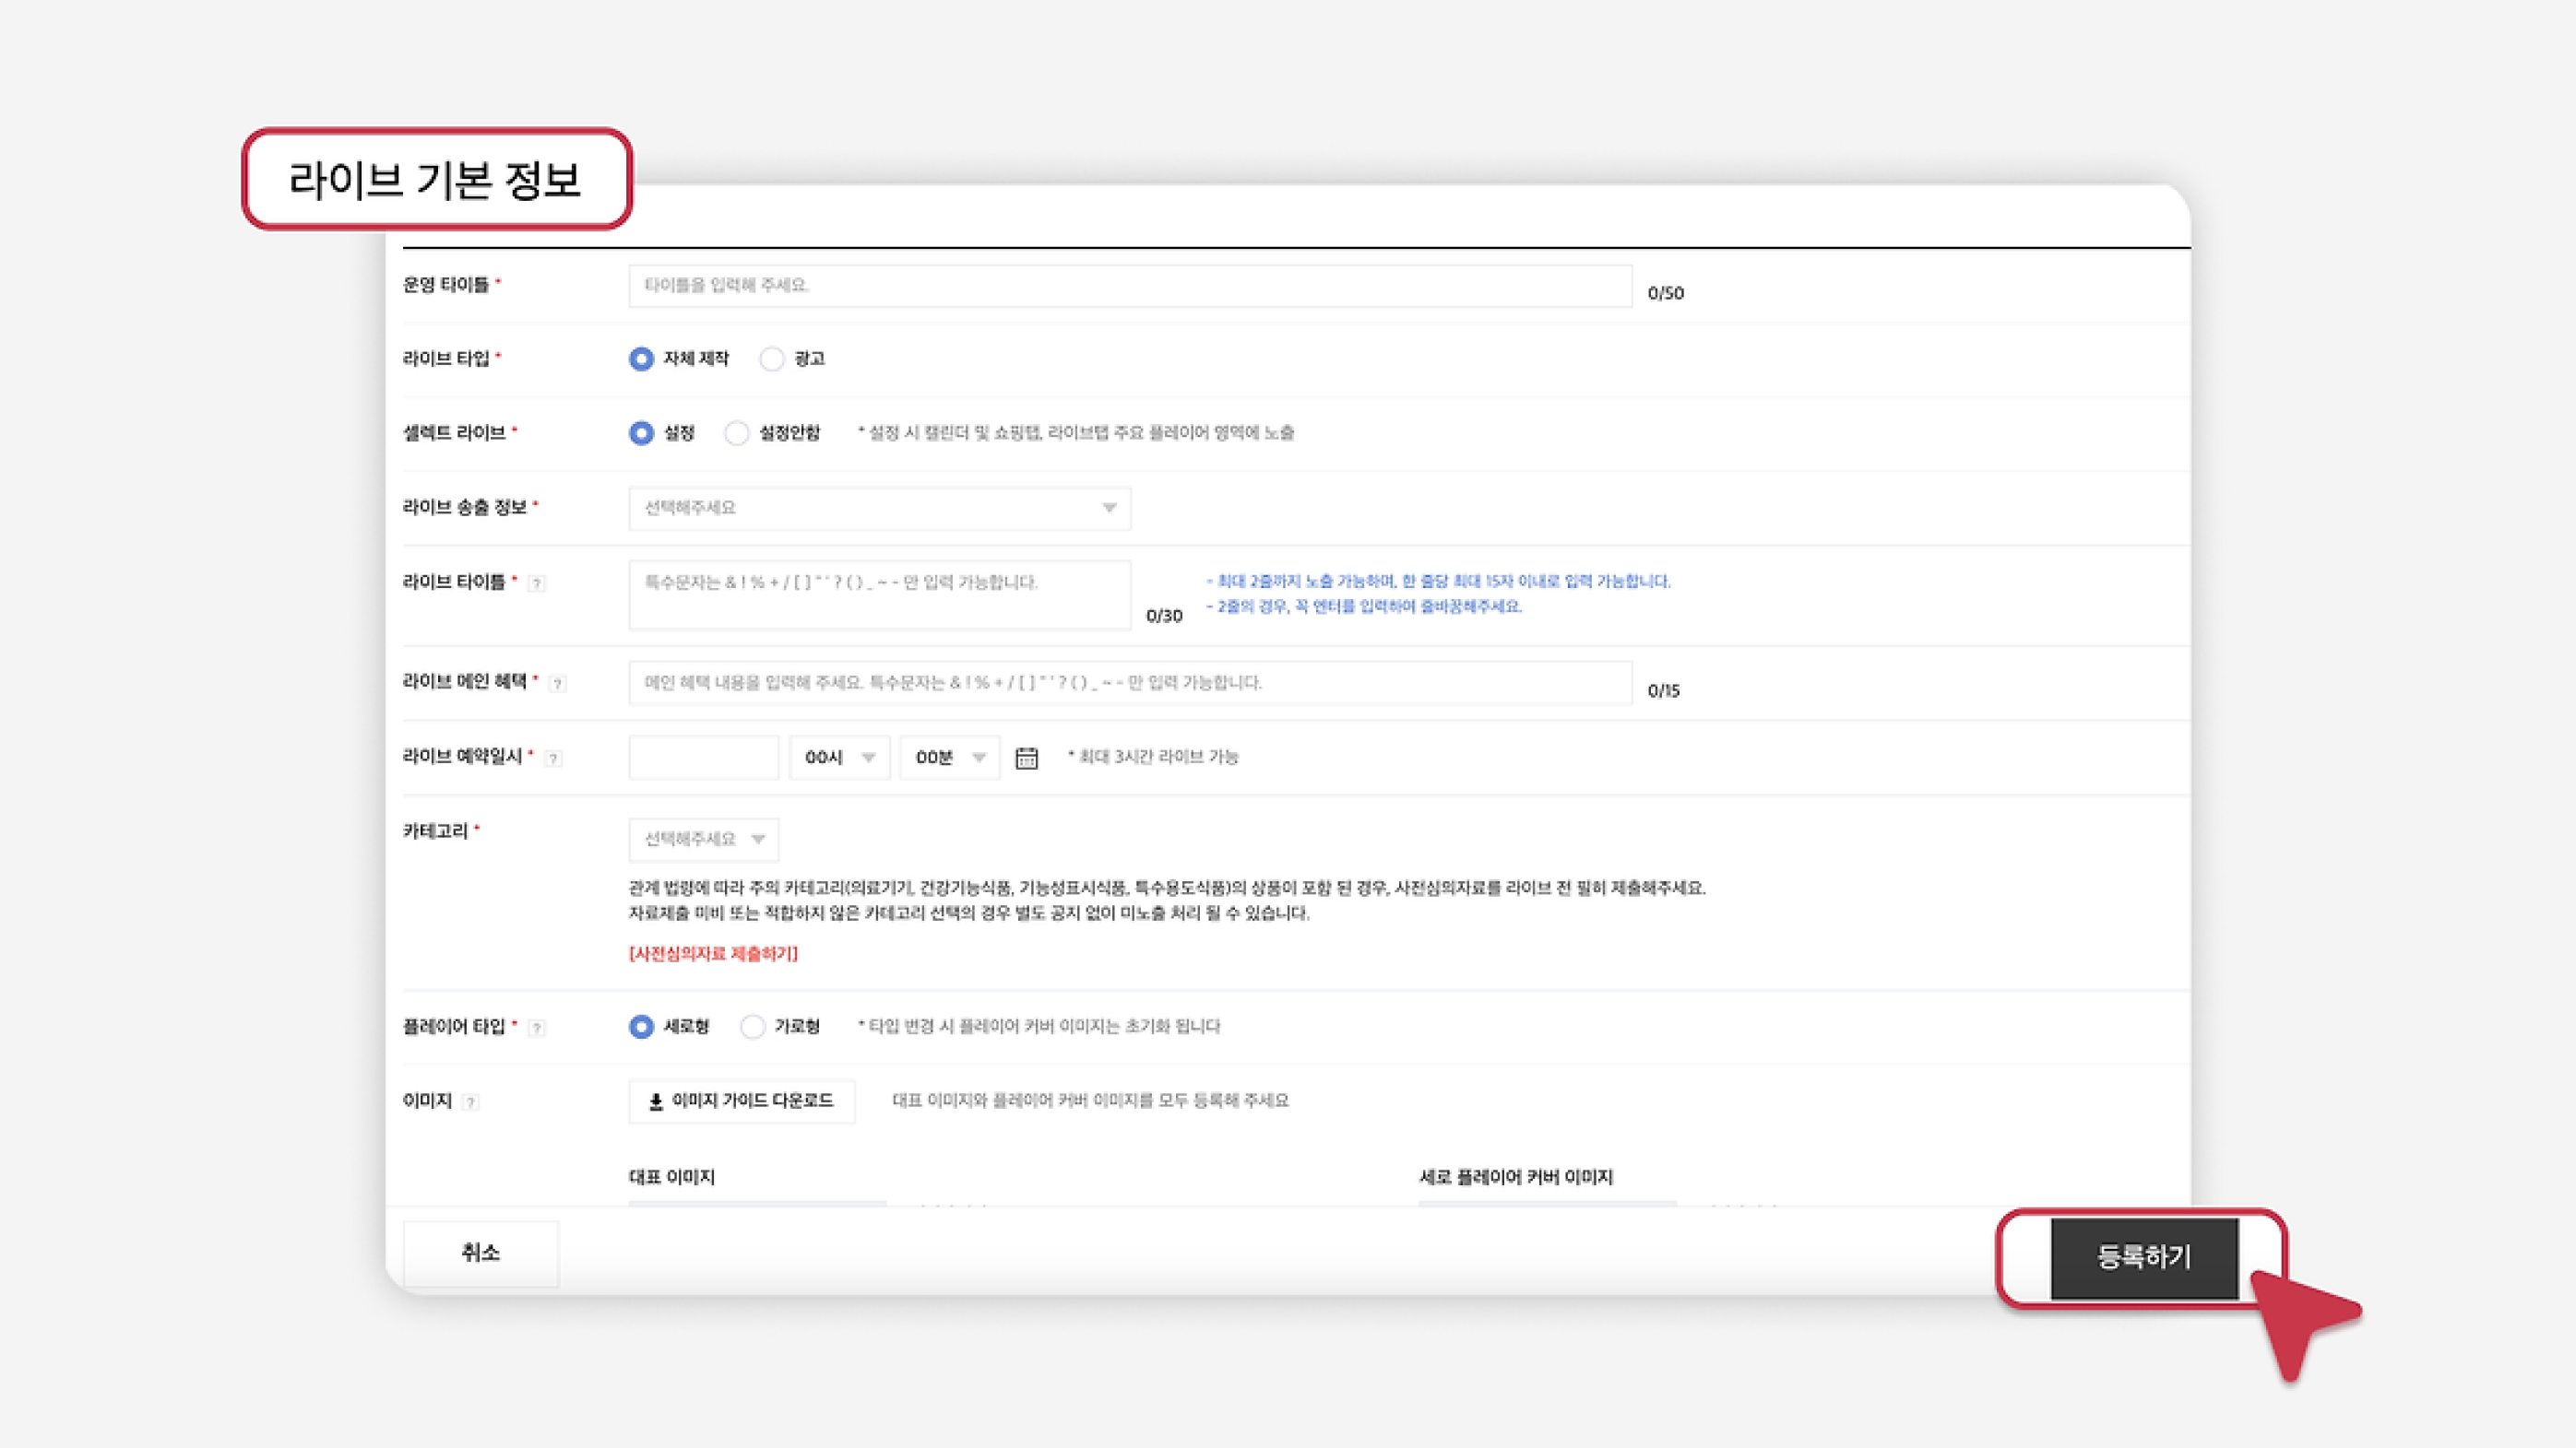The image size is (2576, 1448).
Task: Select the 자체 제작 radio button
Action: tap(641, 359)
